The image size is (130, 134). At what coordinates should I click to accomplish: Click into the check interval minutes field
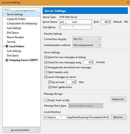coord(87,62)
